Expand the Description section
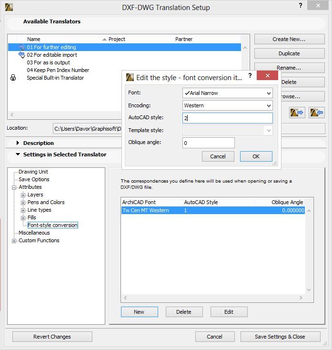The image size is (332, 350). (18, 143)
